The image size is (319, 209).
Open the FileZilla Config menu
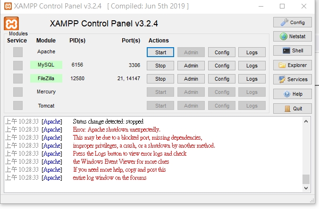(x=222, y=79)
